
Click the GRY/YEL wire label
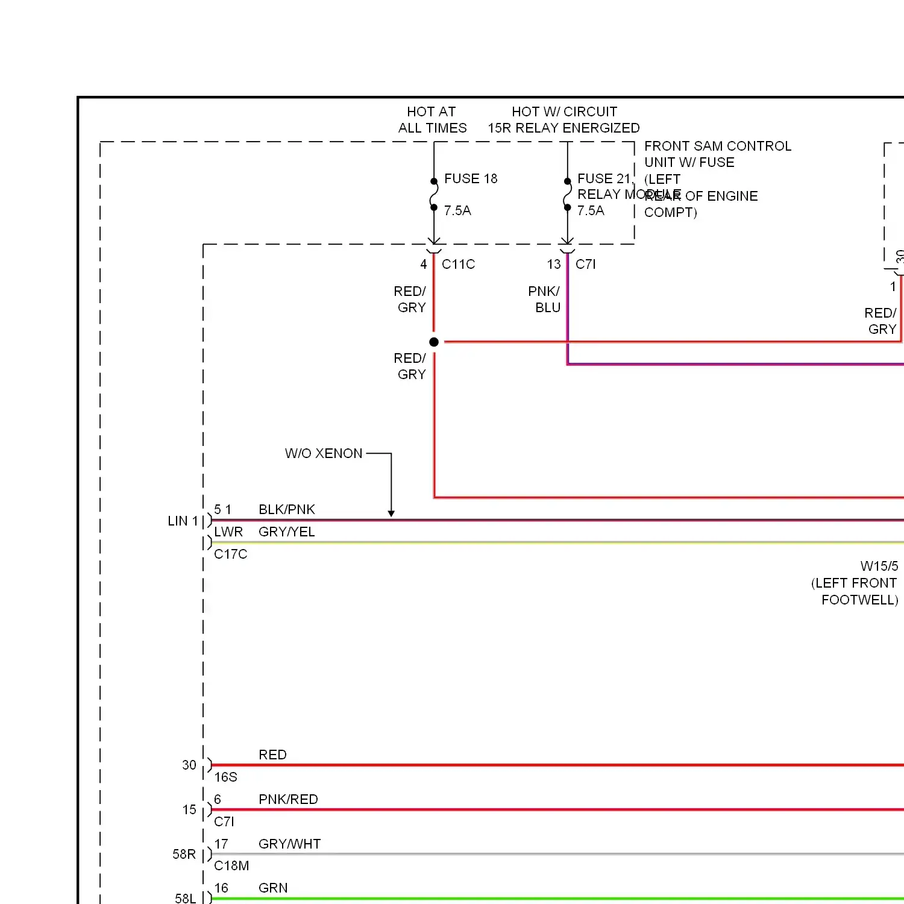tap(287, 532)
